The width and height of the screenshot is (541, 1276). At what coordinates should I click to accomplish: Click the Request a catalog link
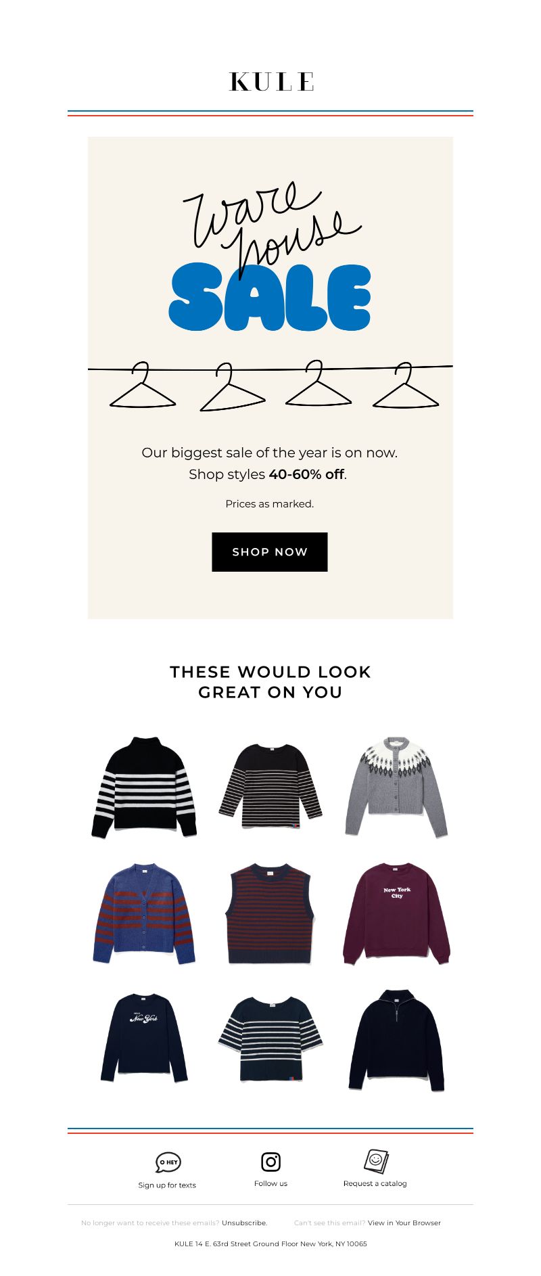[x=375, y=1183]
